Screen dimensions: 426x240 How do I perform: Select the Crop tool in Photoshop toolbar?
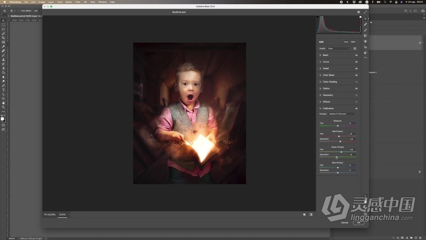coord(3,38)
